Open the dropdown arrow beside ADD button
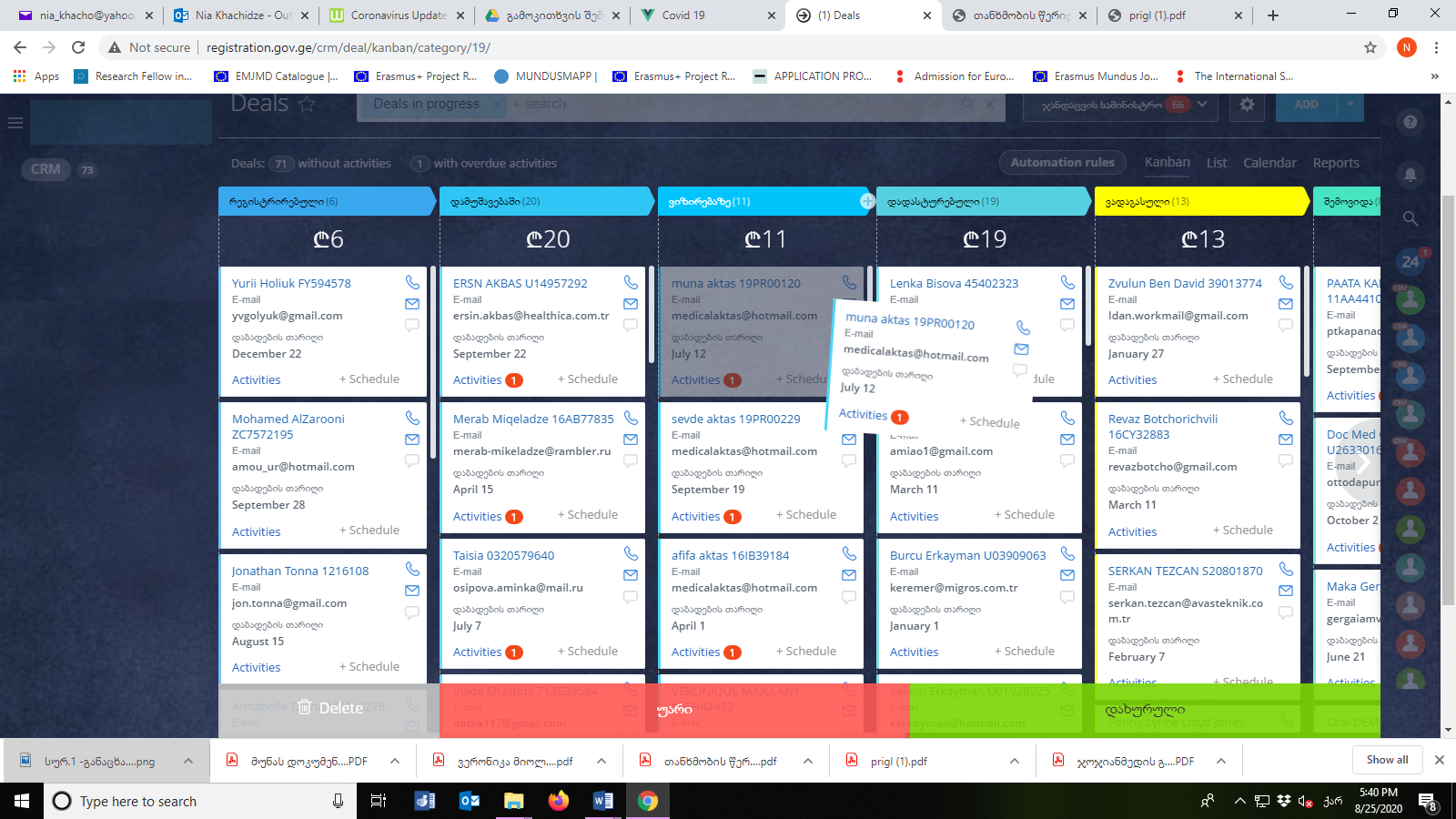The image size is (1456, 819). click(1350, 105)
